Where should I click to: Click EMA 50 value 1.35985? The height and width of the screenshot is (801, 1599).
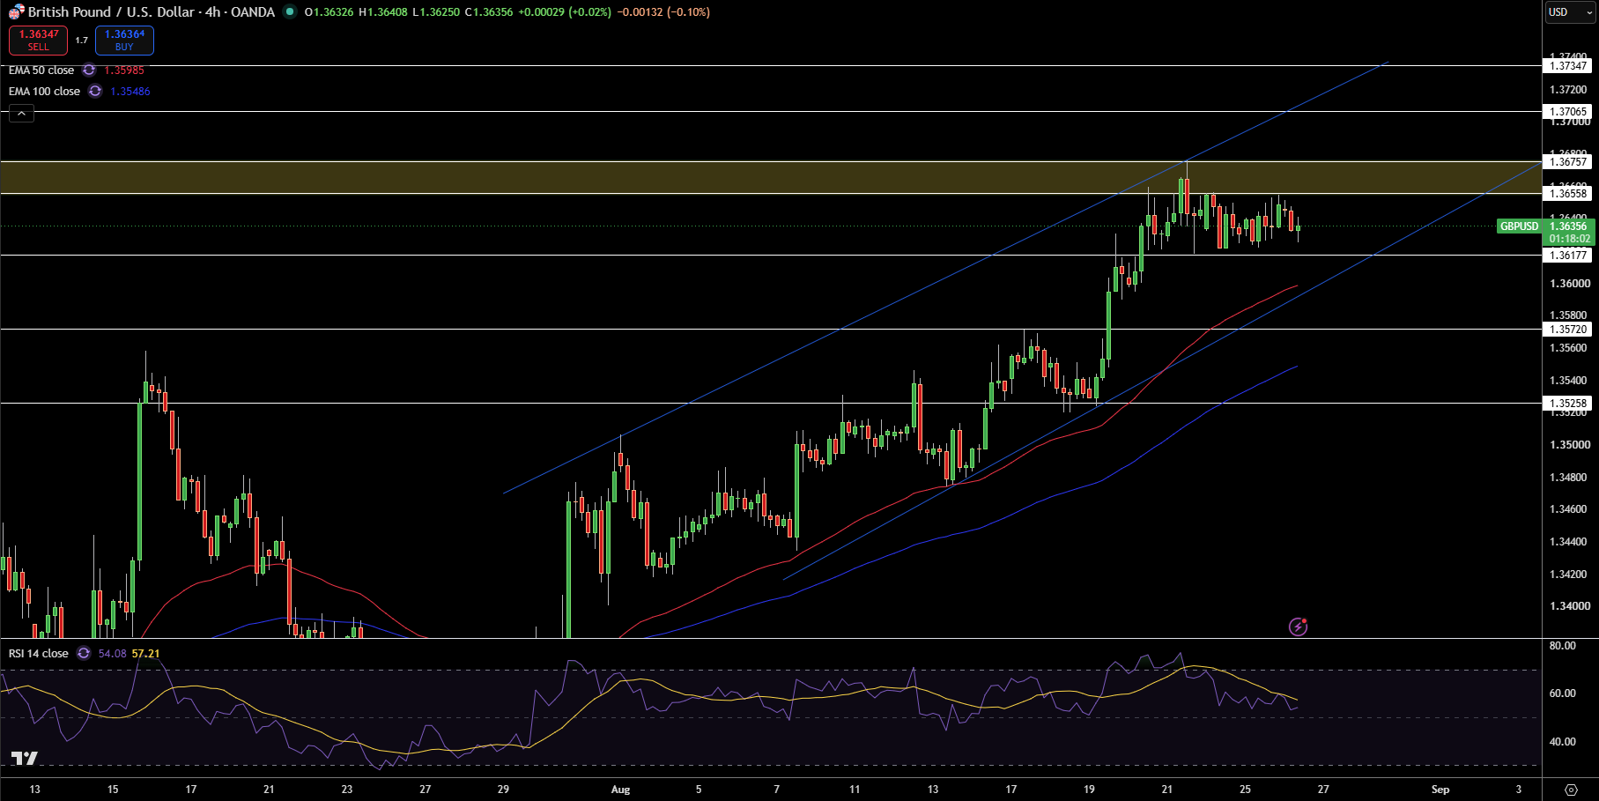pyautogui.click(x=124, y=70)
